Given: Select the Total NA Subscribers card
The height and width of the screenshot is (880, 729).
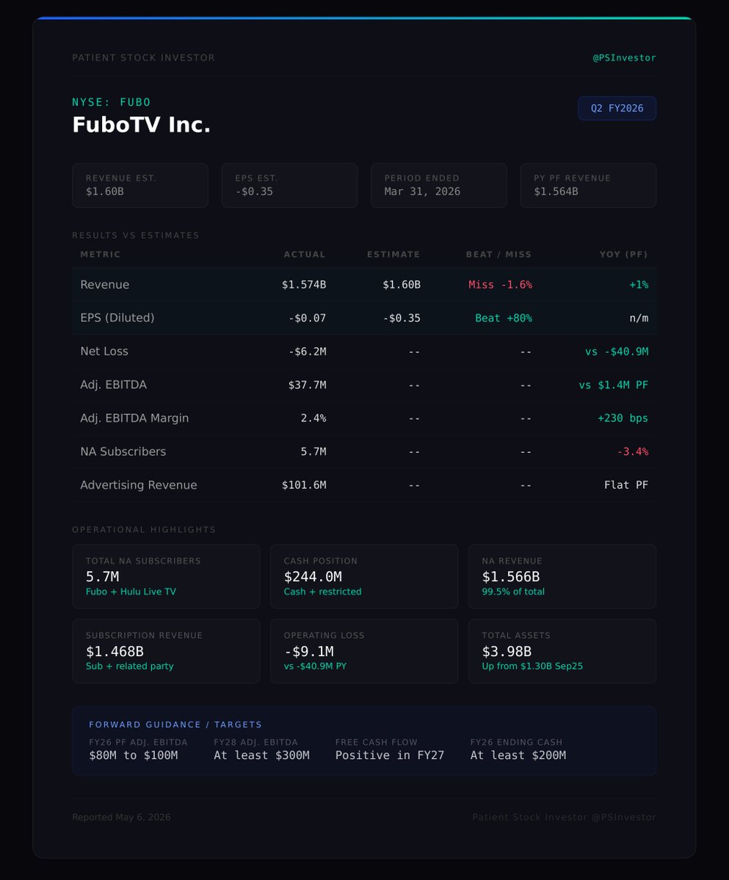Looking at the screenshot, I should click(x=166, y=576).
